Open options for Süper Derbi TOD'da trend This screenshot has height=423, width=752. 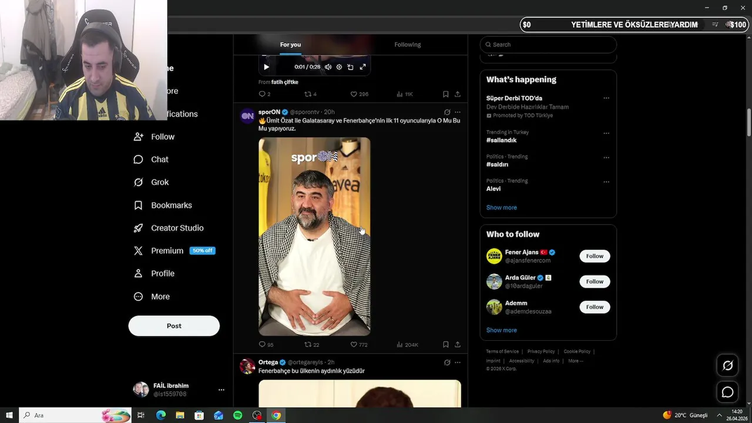606,98
